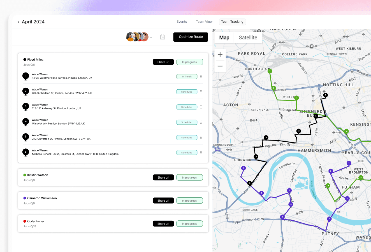Screen dimensions: 371x252
Task: Switch the map to Satellite view
Action: point(248,37)
